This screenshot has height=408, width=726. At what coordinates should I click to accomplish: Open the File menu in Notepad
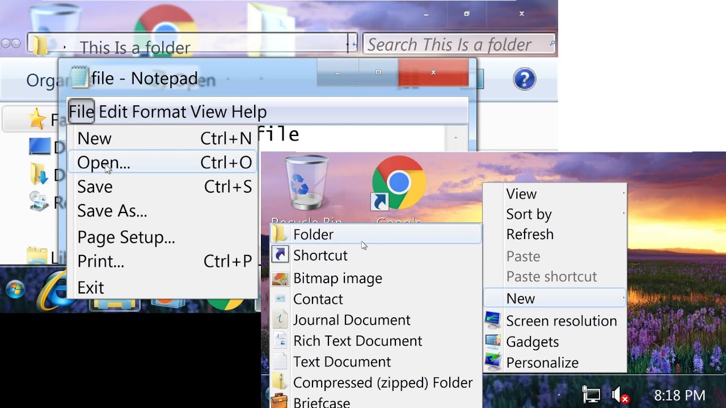click(81, 112)
